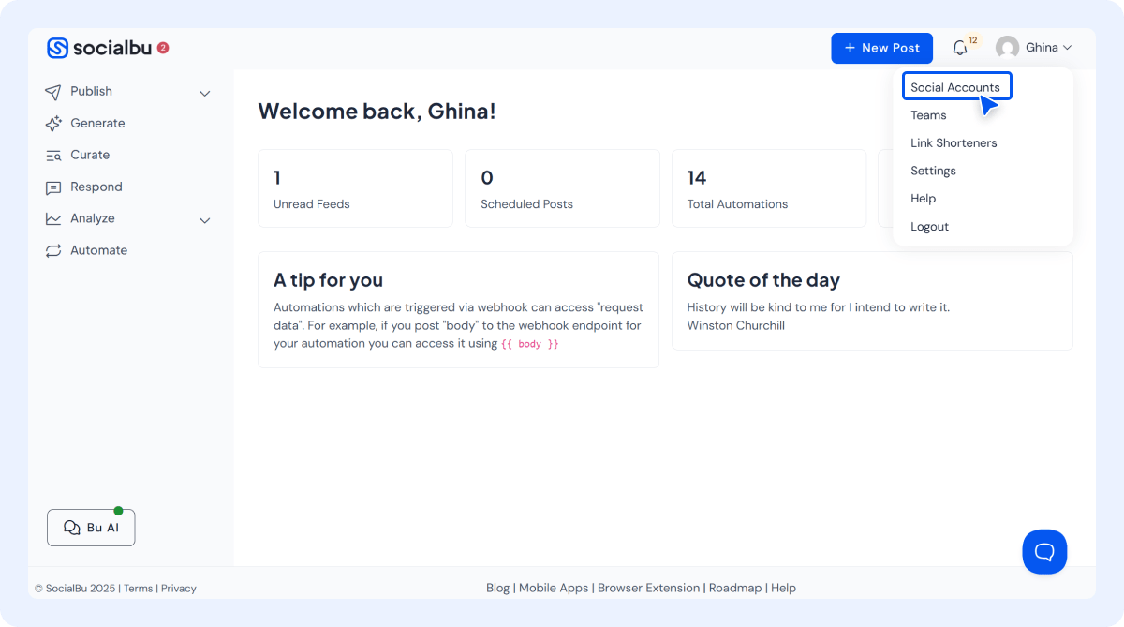The image size is (1124, 627).
Task: Follow the Privacy link in footer
Action: [178, 589]
